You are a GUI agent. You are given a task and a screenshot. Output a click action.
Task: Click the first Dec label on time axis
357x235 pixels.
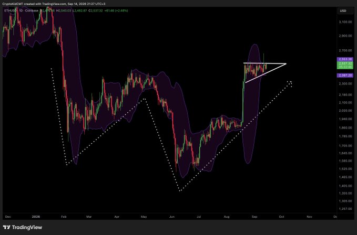[8, 217]
